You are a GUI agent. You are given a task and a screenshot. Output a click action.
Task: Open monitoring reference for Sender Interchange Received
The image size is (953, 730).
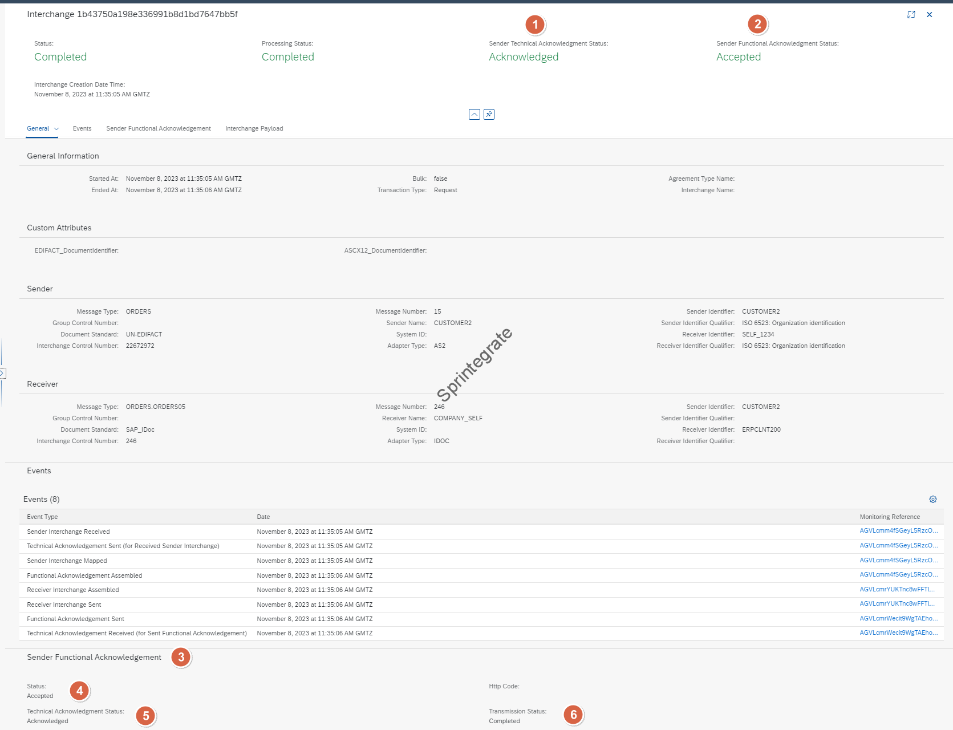click(898, 531)
